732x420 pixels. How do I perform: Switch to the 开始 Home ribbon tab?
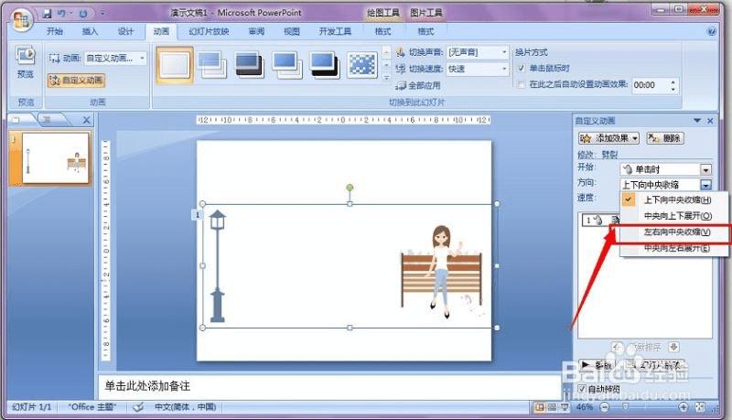(x=54, y=31)
